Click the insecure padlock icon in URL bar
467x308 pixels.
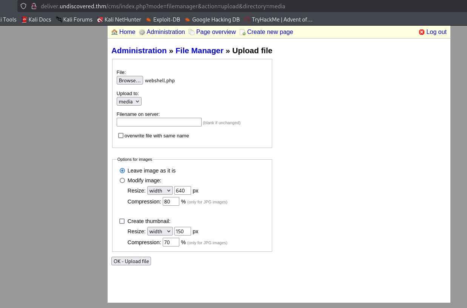click(34, 6)
